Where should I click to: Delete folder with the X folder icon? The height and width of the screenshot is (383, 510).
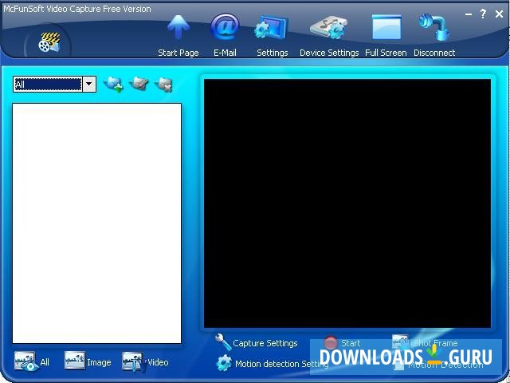[164, 85]
